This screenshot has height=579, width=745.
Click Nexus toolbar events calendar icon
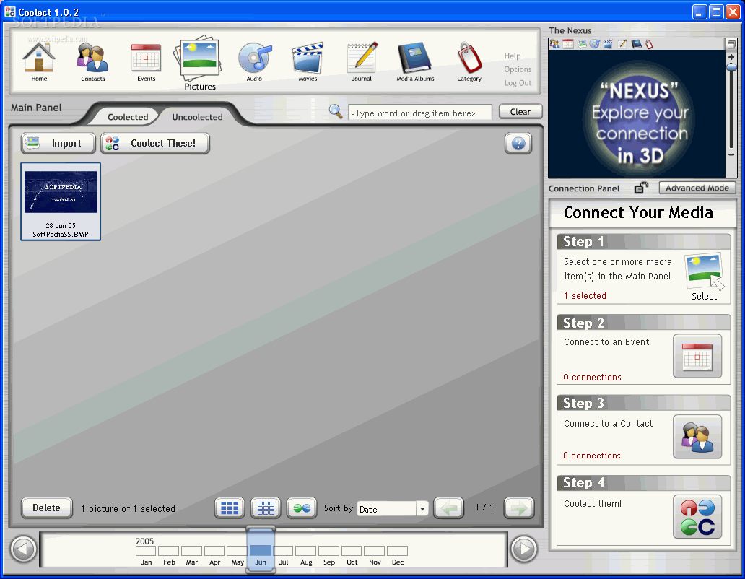[x=568, y=44]
